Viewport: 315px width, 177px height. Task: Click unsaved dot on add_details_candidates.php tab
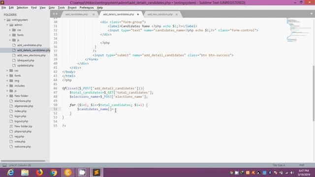tap(138, 14)
